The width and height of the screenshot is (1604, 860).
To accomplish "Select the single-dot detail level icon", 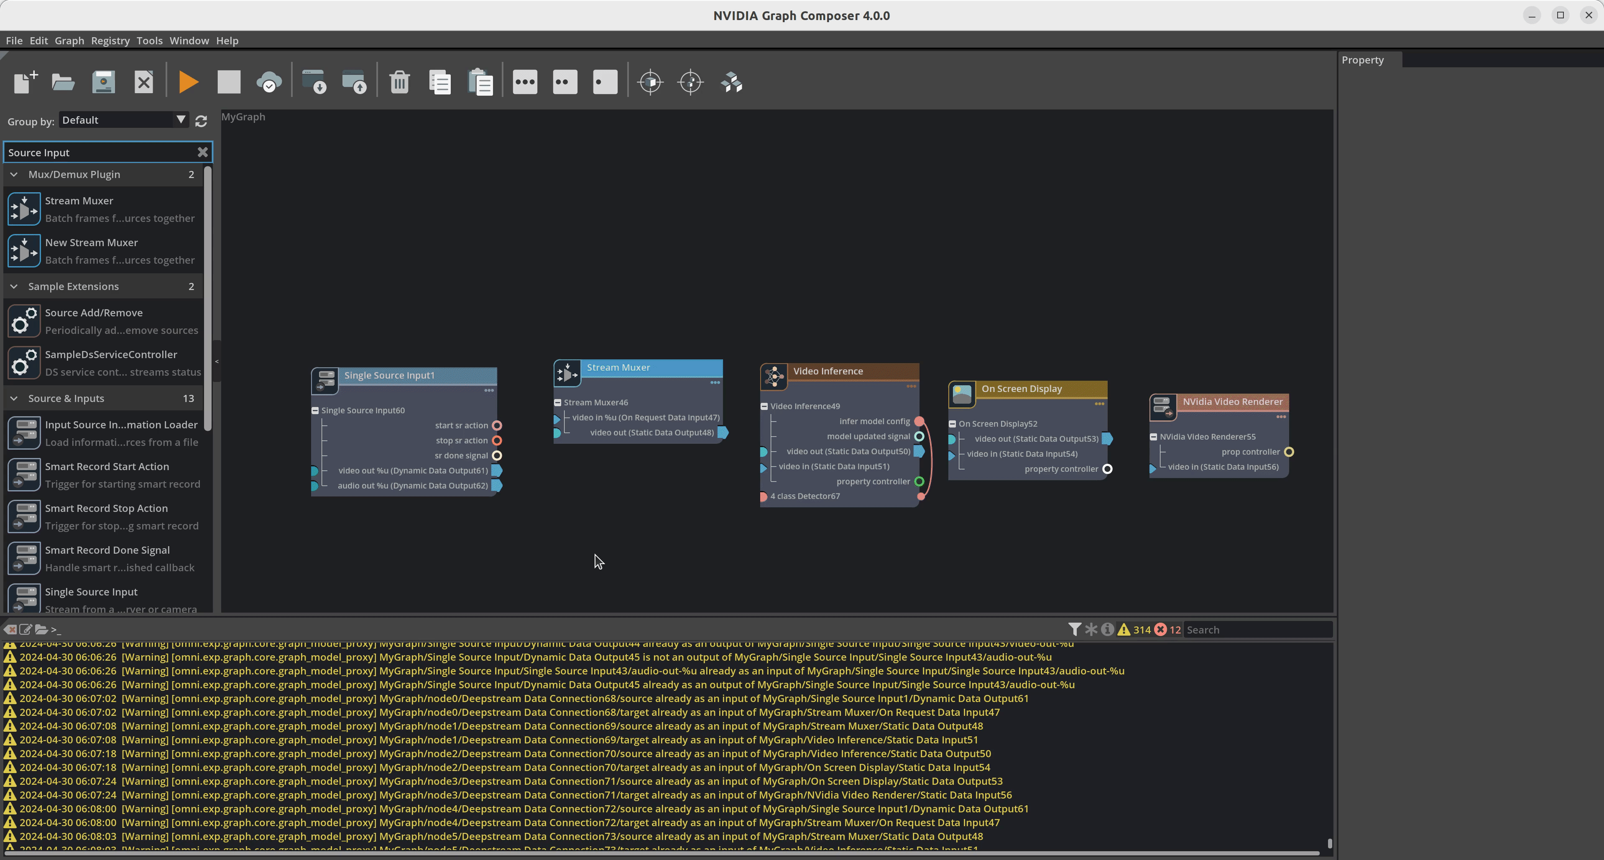I will pos(605,81).
